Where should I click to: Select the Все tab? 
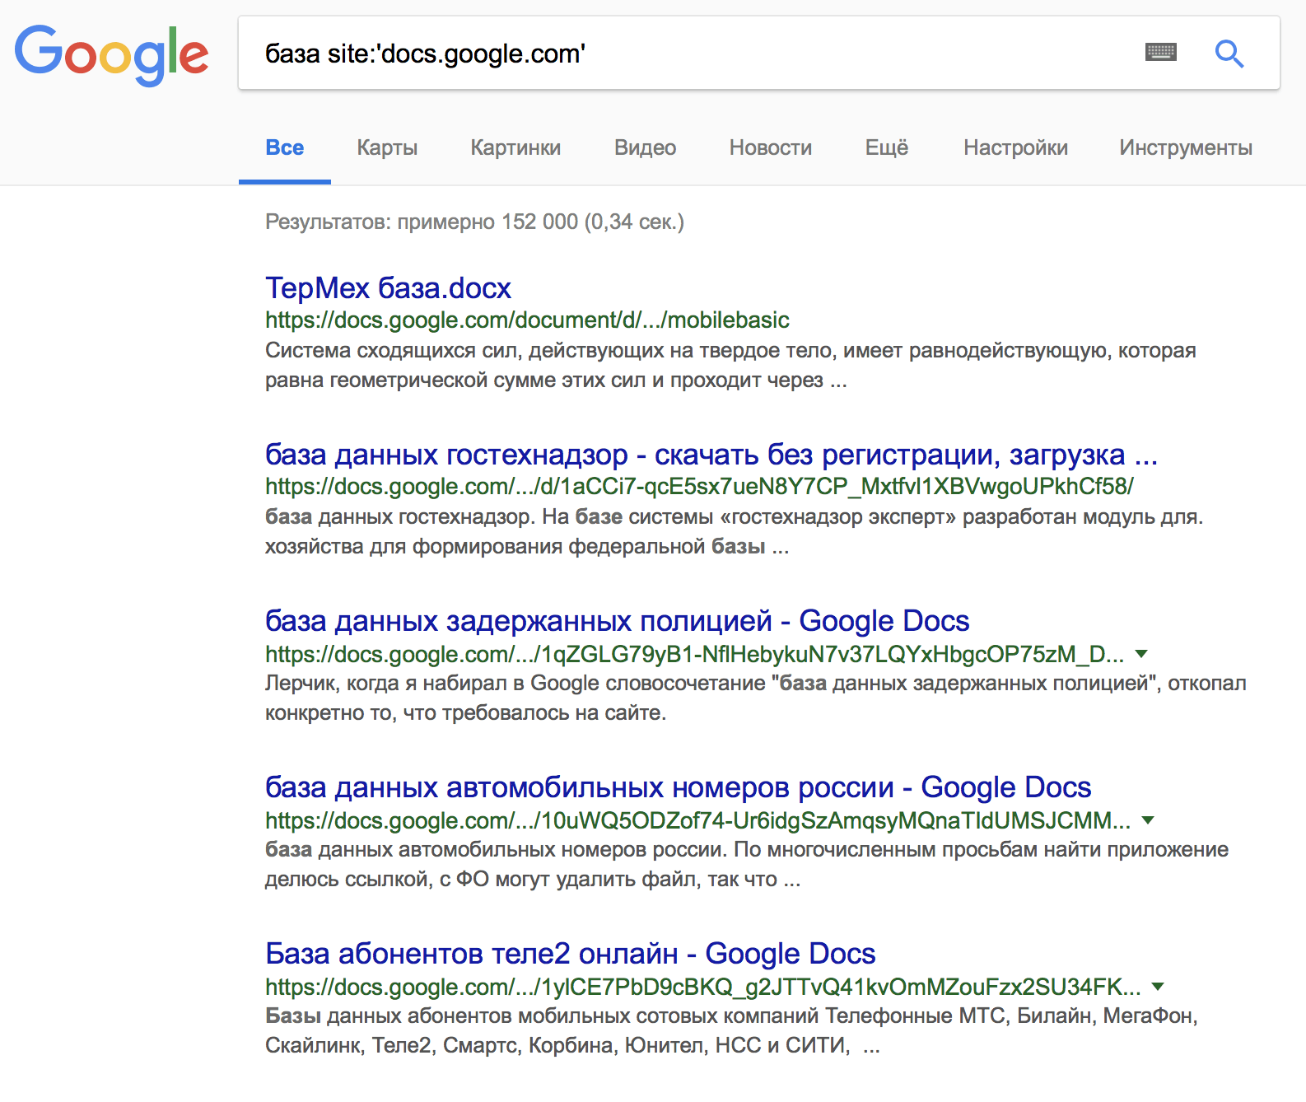(x=285, y=147)
